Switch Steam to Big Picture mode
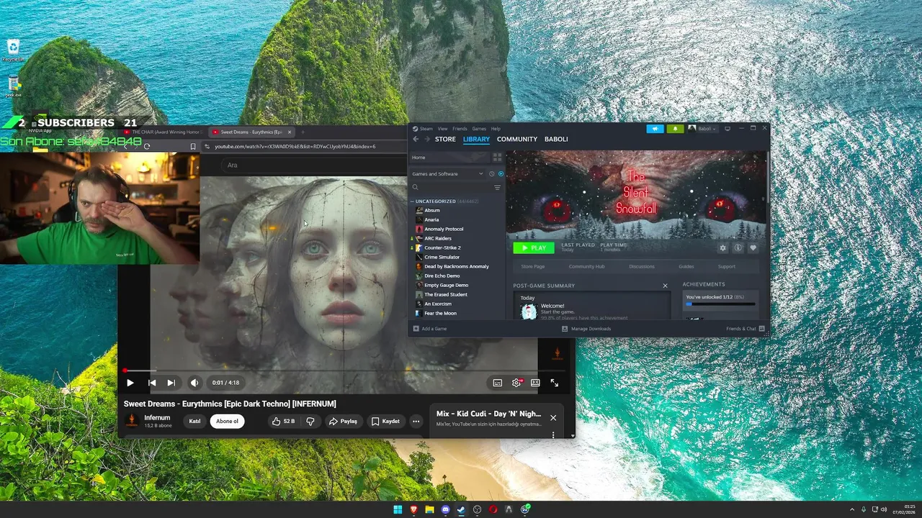 pos(728,129)
